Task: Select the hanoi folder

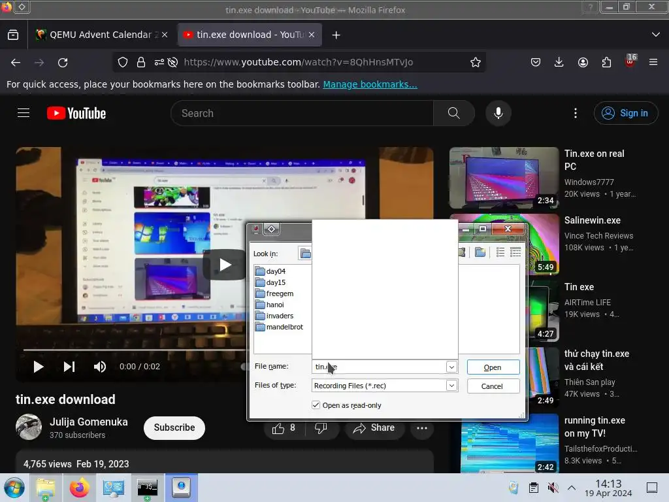Action: 270,305
